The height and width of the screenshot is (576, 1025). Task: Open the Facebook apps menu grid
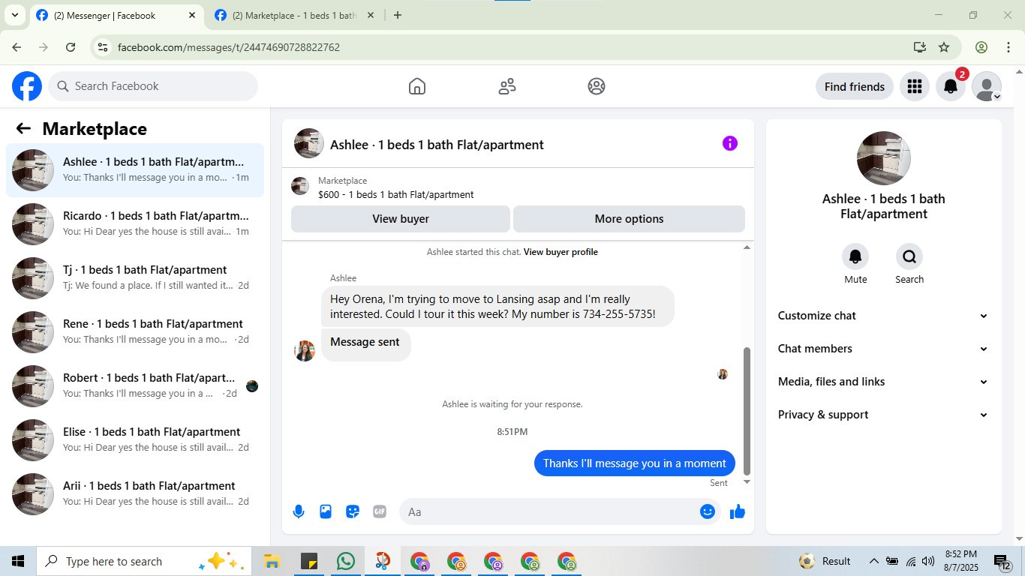click(x=914, y=87)
